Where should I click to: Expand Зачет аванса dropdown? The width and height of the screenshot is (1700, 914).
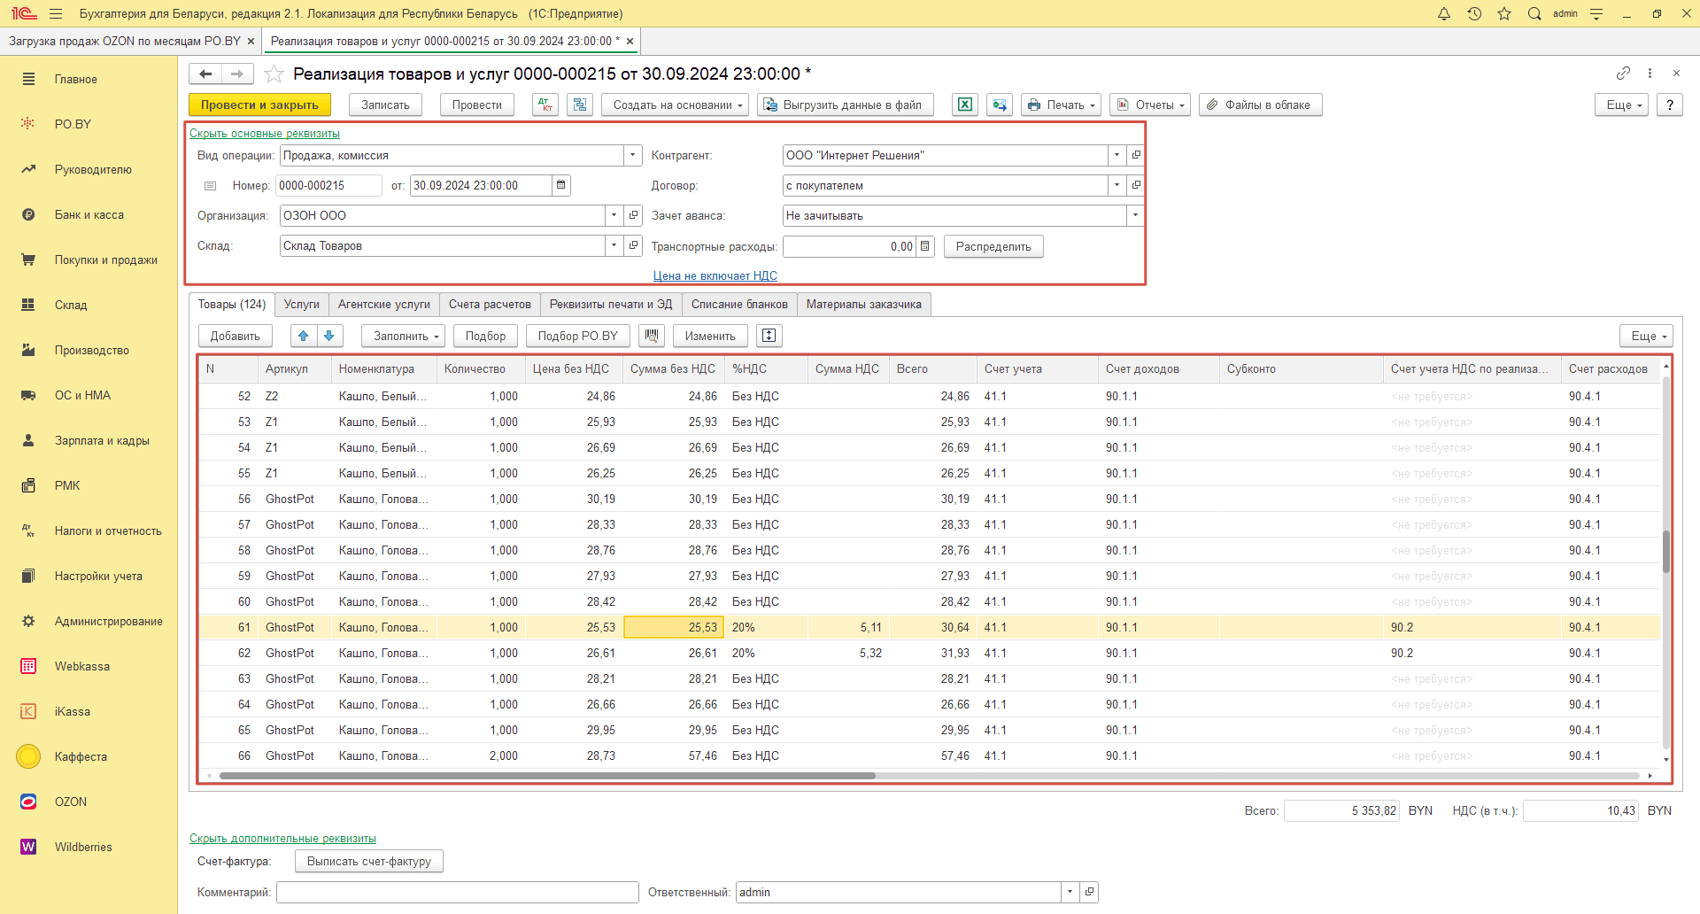tap(1134, 215)
